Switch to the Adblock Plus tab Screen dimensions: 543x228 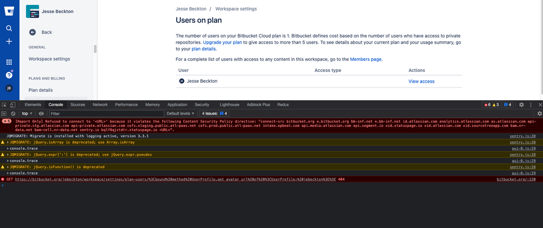[258, 104]
